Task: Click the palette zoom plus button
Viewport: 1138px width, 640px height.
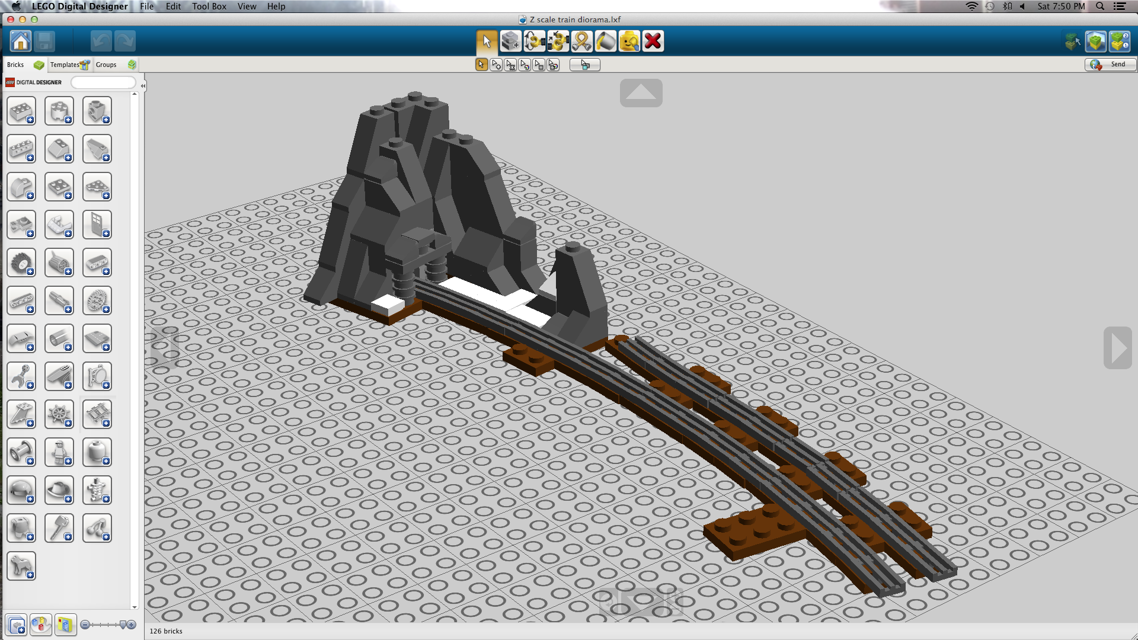Action: 132,625
